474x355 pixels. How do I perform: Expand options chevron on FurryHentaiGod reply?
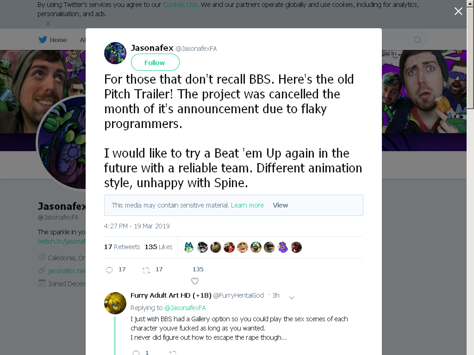point(292,298)
